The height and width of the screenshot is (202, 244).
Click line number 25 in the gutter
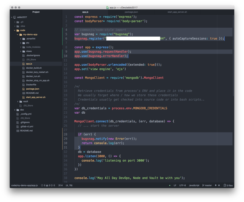(65, 121)
